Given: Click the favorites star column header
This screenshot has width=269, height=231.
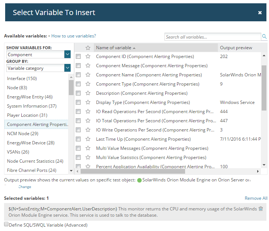Looking at the screenshot, I should (88, 48).
